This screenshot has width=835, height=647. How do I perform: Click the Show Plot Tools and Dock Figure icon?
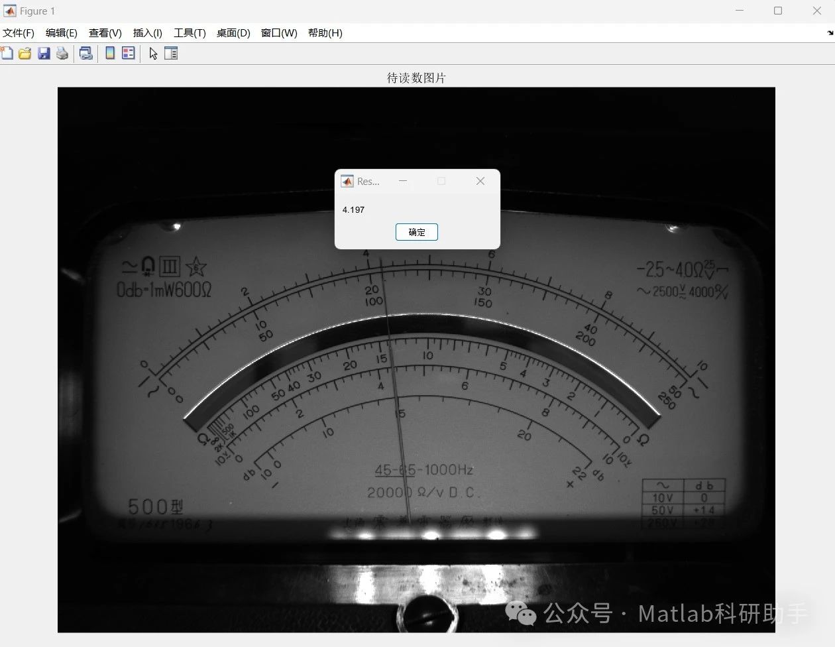pos(171,53)
